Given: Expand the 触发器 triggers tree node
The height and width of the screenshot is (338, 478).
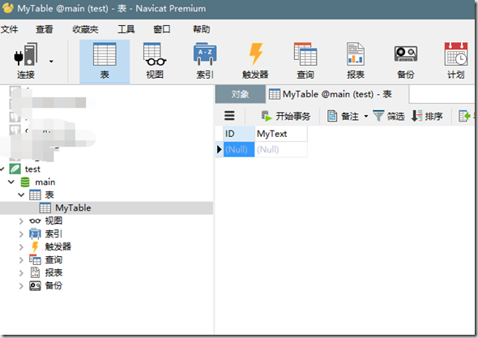Looking at the screenshot, I should pos(21,246).
